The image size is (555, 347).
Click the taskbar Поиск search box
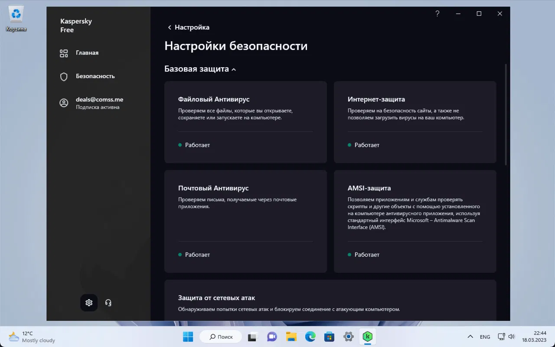point(221,337)
